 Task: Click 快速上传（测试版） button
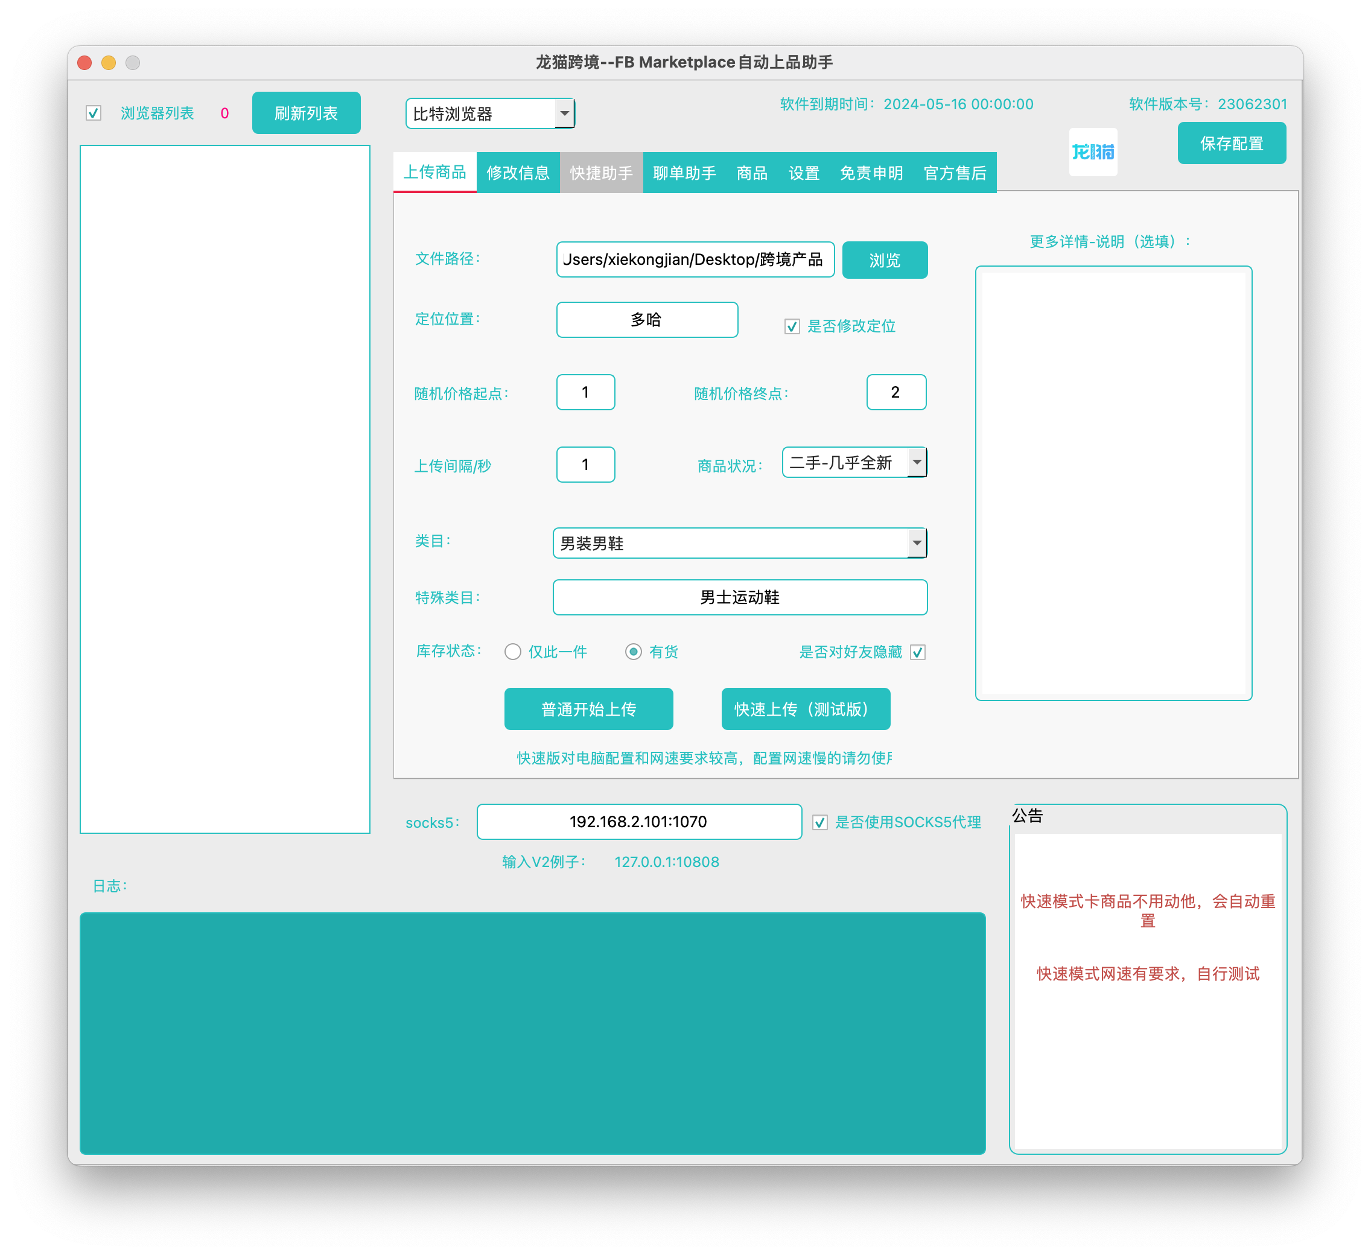click(x=806, y=709)
